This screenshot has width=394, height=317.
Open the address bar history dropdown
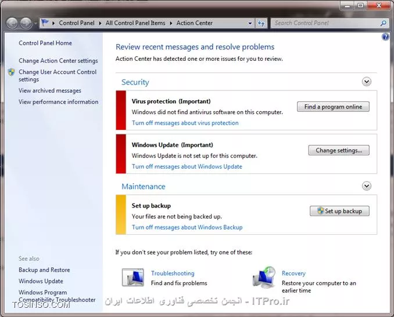point(250,23)
